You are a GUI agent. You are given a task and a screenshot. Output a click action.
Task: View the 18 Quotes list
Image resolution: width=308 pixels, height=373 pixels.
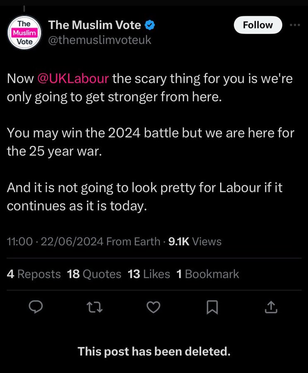[94, 274]
